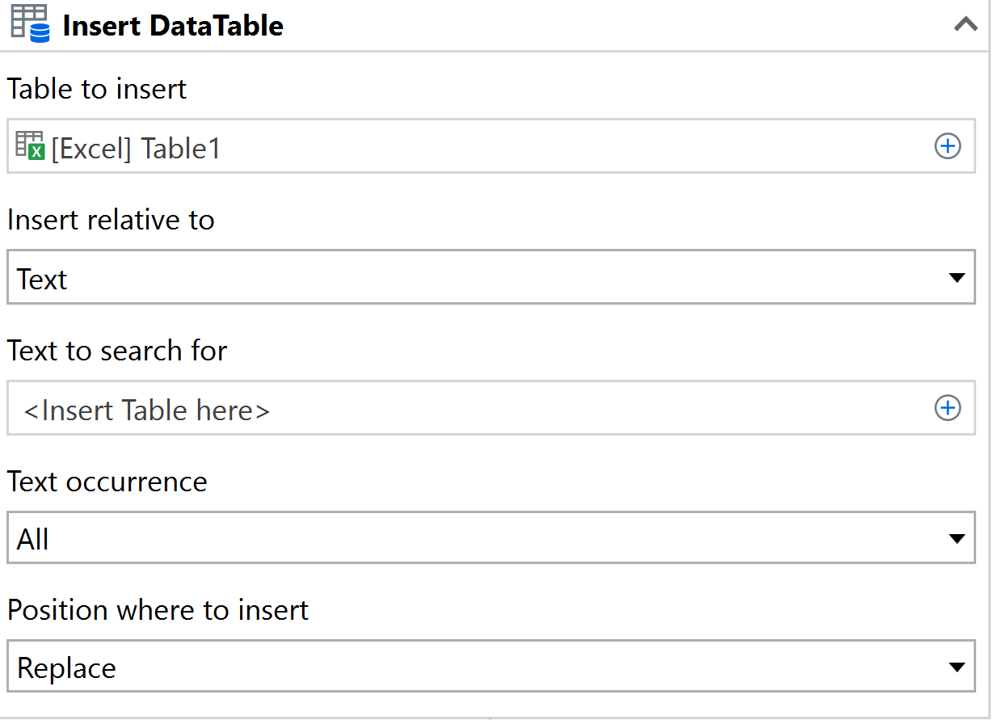Screen dimensions: 1002x720
Task: Click the Position where to insert label
Action: pos(158,610)
